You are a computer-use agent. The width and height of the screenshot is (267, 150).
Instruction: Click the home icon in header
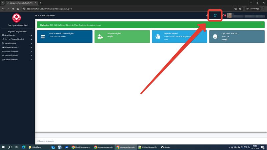(x=207, y=15)
